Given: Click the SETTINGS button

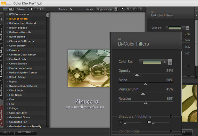Looking at the screenshot, I should point(26,132).
